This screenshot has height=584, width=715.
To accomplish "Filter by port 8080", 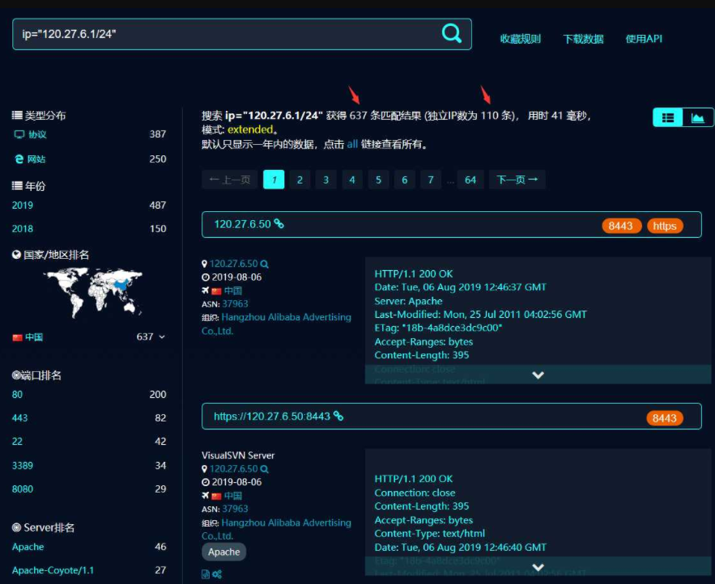I will click(23, 489).
